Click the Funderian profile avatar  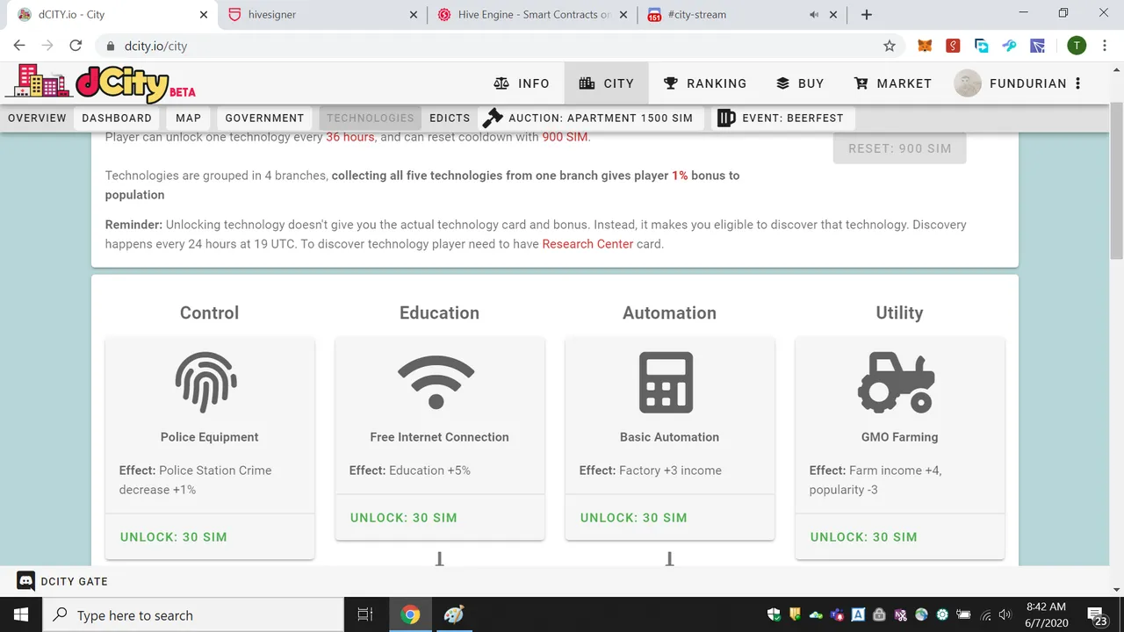tap(968, 83)
